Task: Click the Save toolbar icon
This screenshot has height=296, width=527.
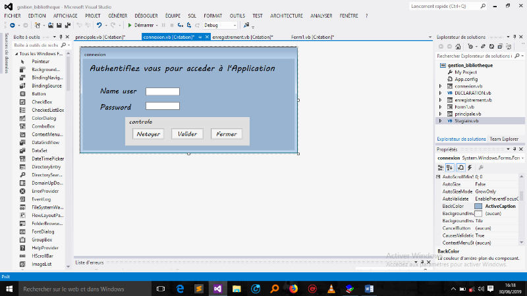Action: click(59, 25)
